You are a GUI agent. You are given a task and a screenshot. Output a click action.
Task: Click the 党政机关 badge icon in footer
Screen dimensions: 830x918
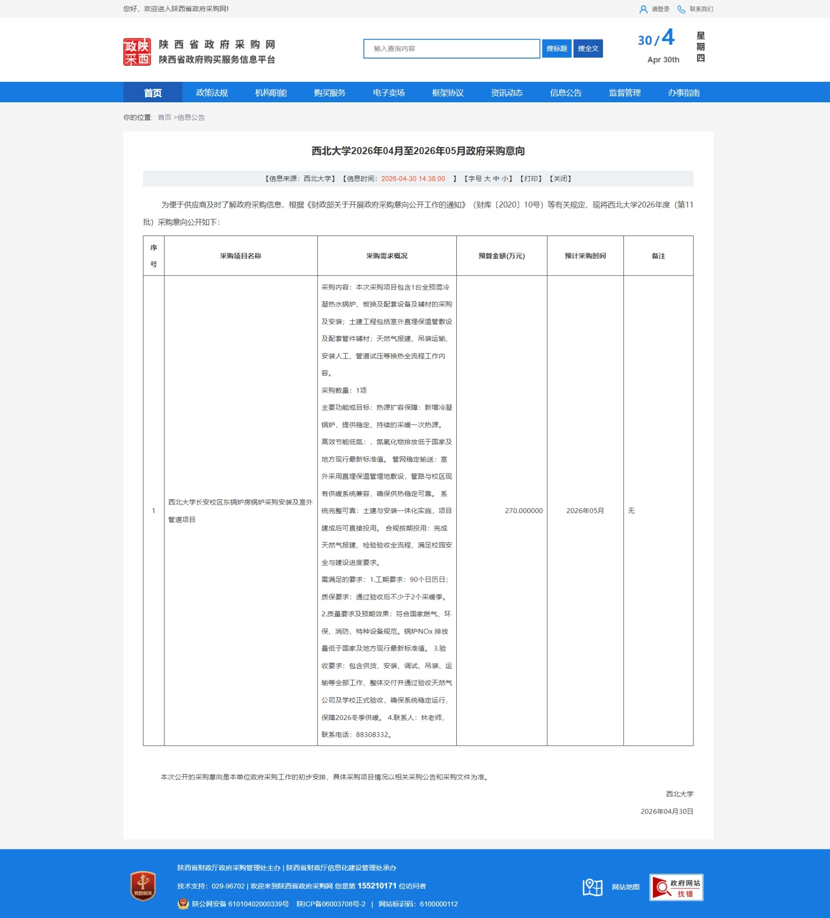pos(143,886)
